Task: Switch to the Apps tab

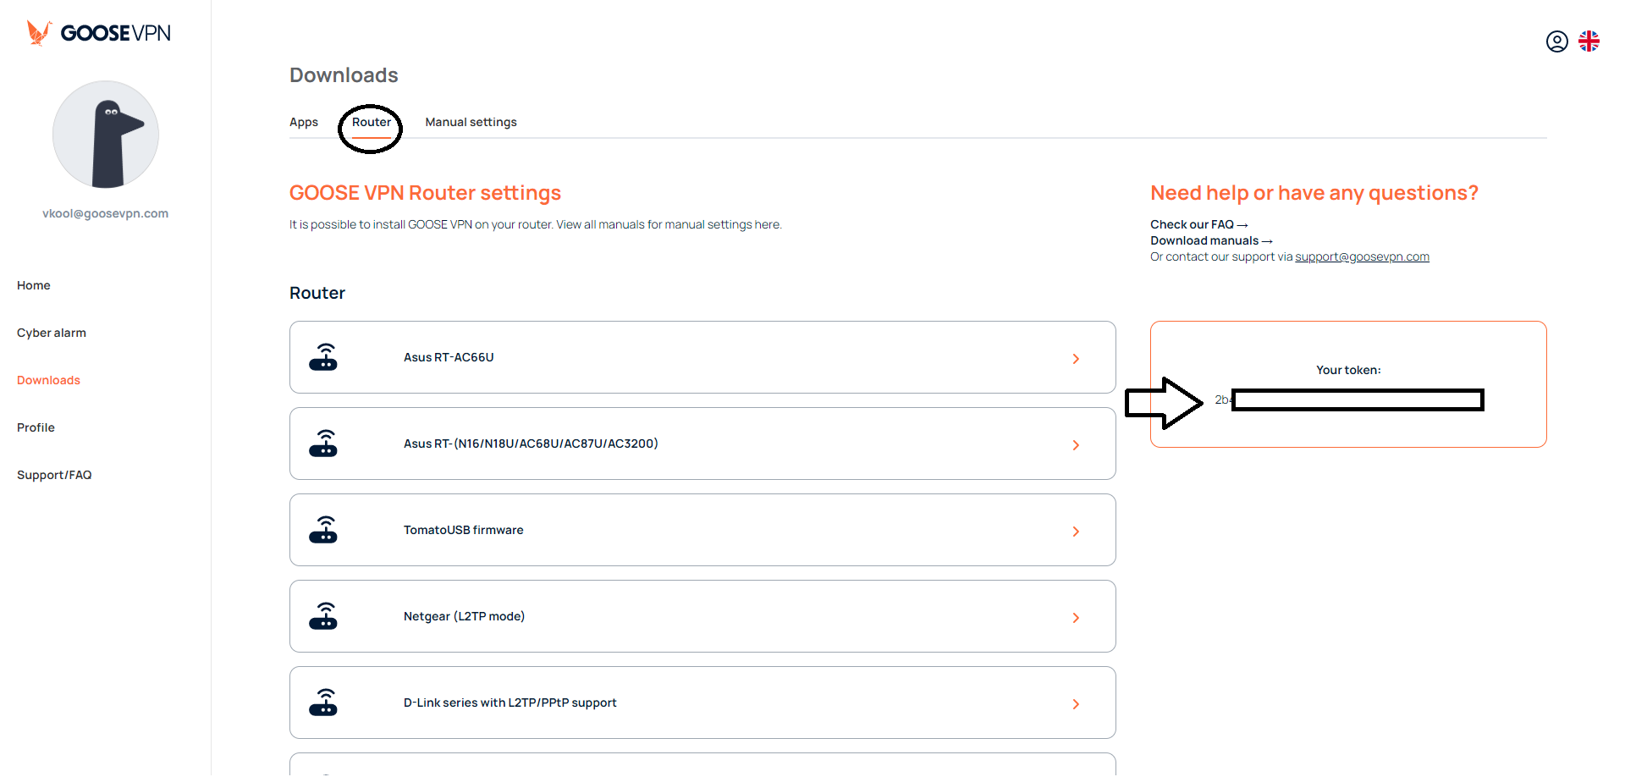Action: [x=304, y=122]
